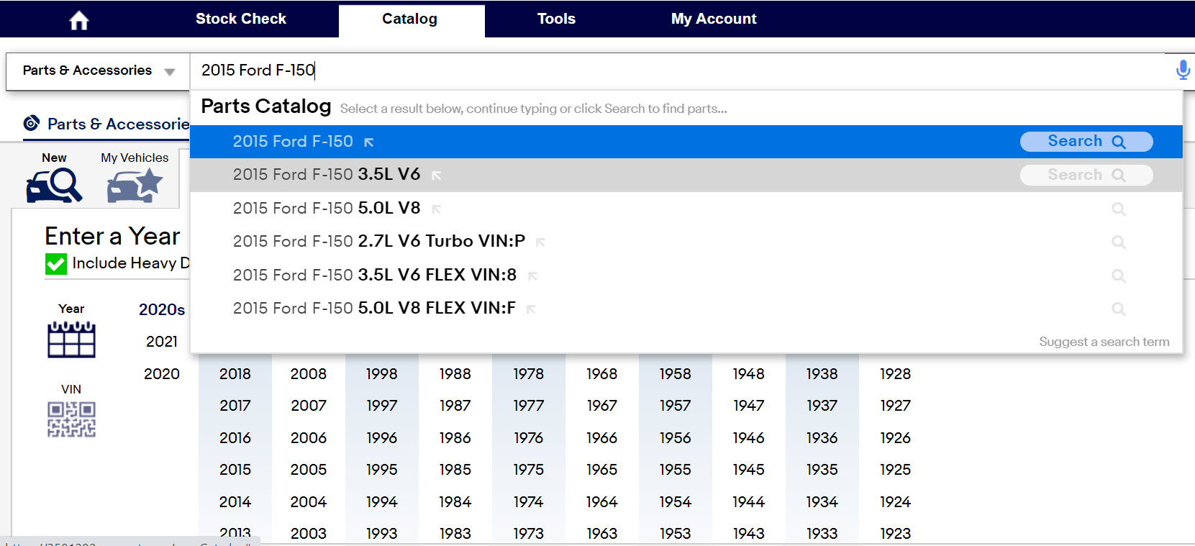Choose the 5.0L V8 FLEX VIN:F suggestion
The height and width of the screenshot is (546, 1195).
coord(374,309)
